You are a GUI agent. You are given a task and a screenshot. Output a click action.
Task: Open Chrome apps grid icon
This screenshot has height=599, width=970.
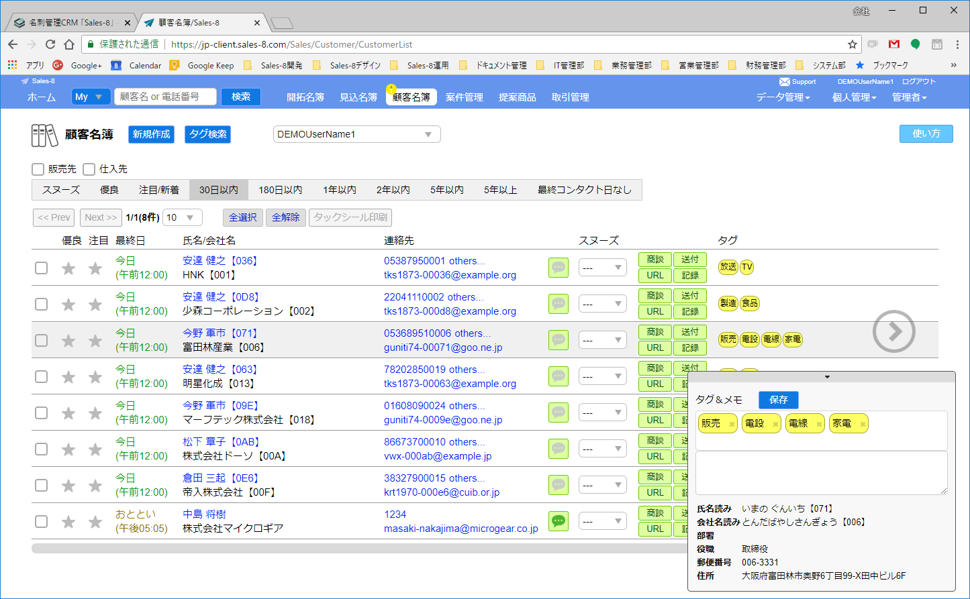pos(12,65)
